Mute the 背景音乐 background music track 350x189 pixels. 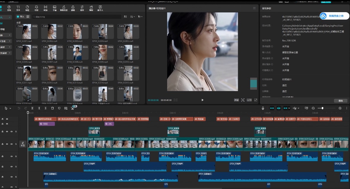coord(11,177)
